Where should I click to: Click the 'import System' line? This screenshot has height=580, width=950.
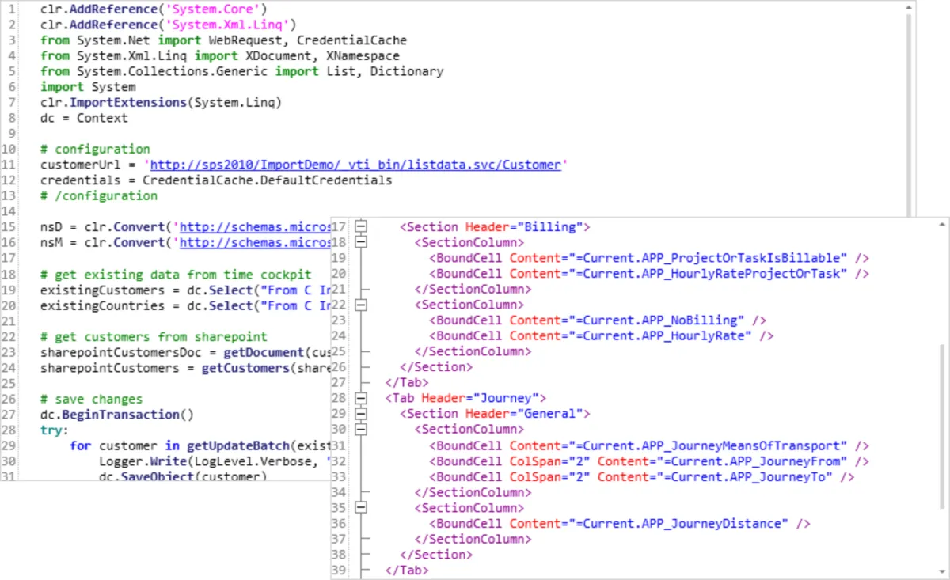coord(88,86)
